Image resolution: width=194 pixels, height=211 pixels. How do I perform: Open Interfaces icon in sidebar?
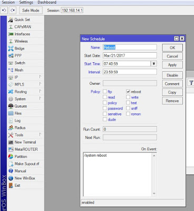[x=11, y=34]
